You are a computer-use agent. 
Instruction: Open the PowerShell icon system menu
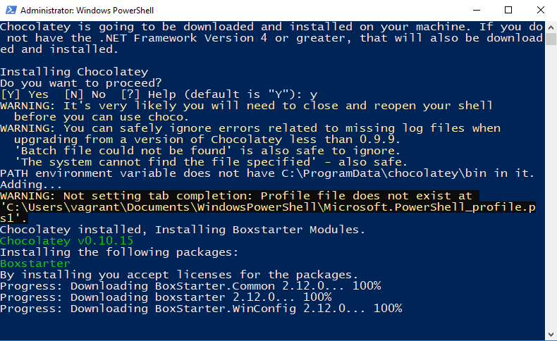[x=11, y=10]
